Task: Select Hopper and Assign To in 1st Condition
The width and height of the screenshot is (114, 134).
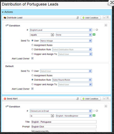Action: tap(32, 54)
